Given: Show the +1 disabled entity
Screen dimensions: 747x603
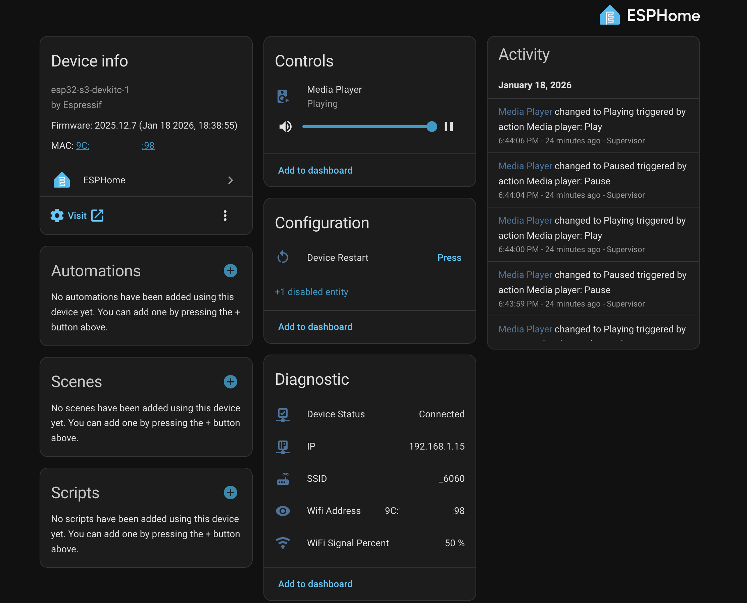Looking at the screenshot, I should click(311, 292).
